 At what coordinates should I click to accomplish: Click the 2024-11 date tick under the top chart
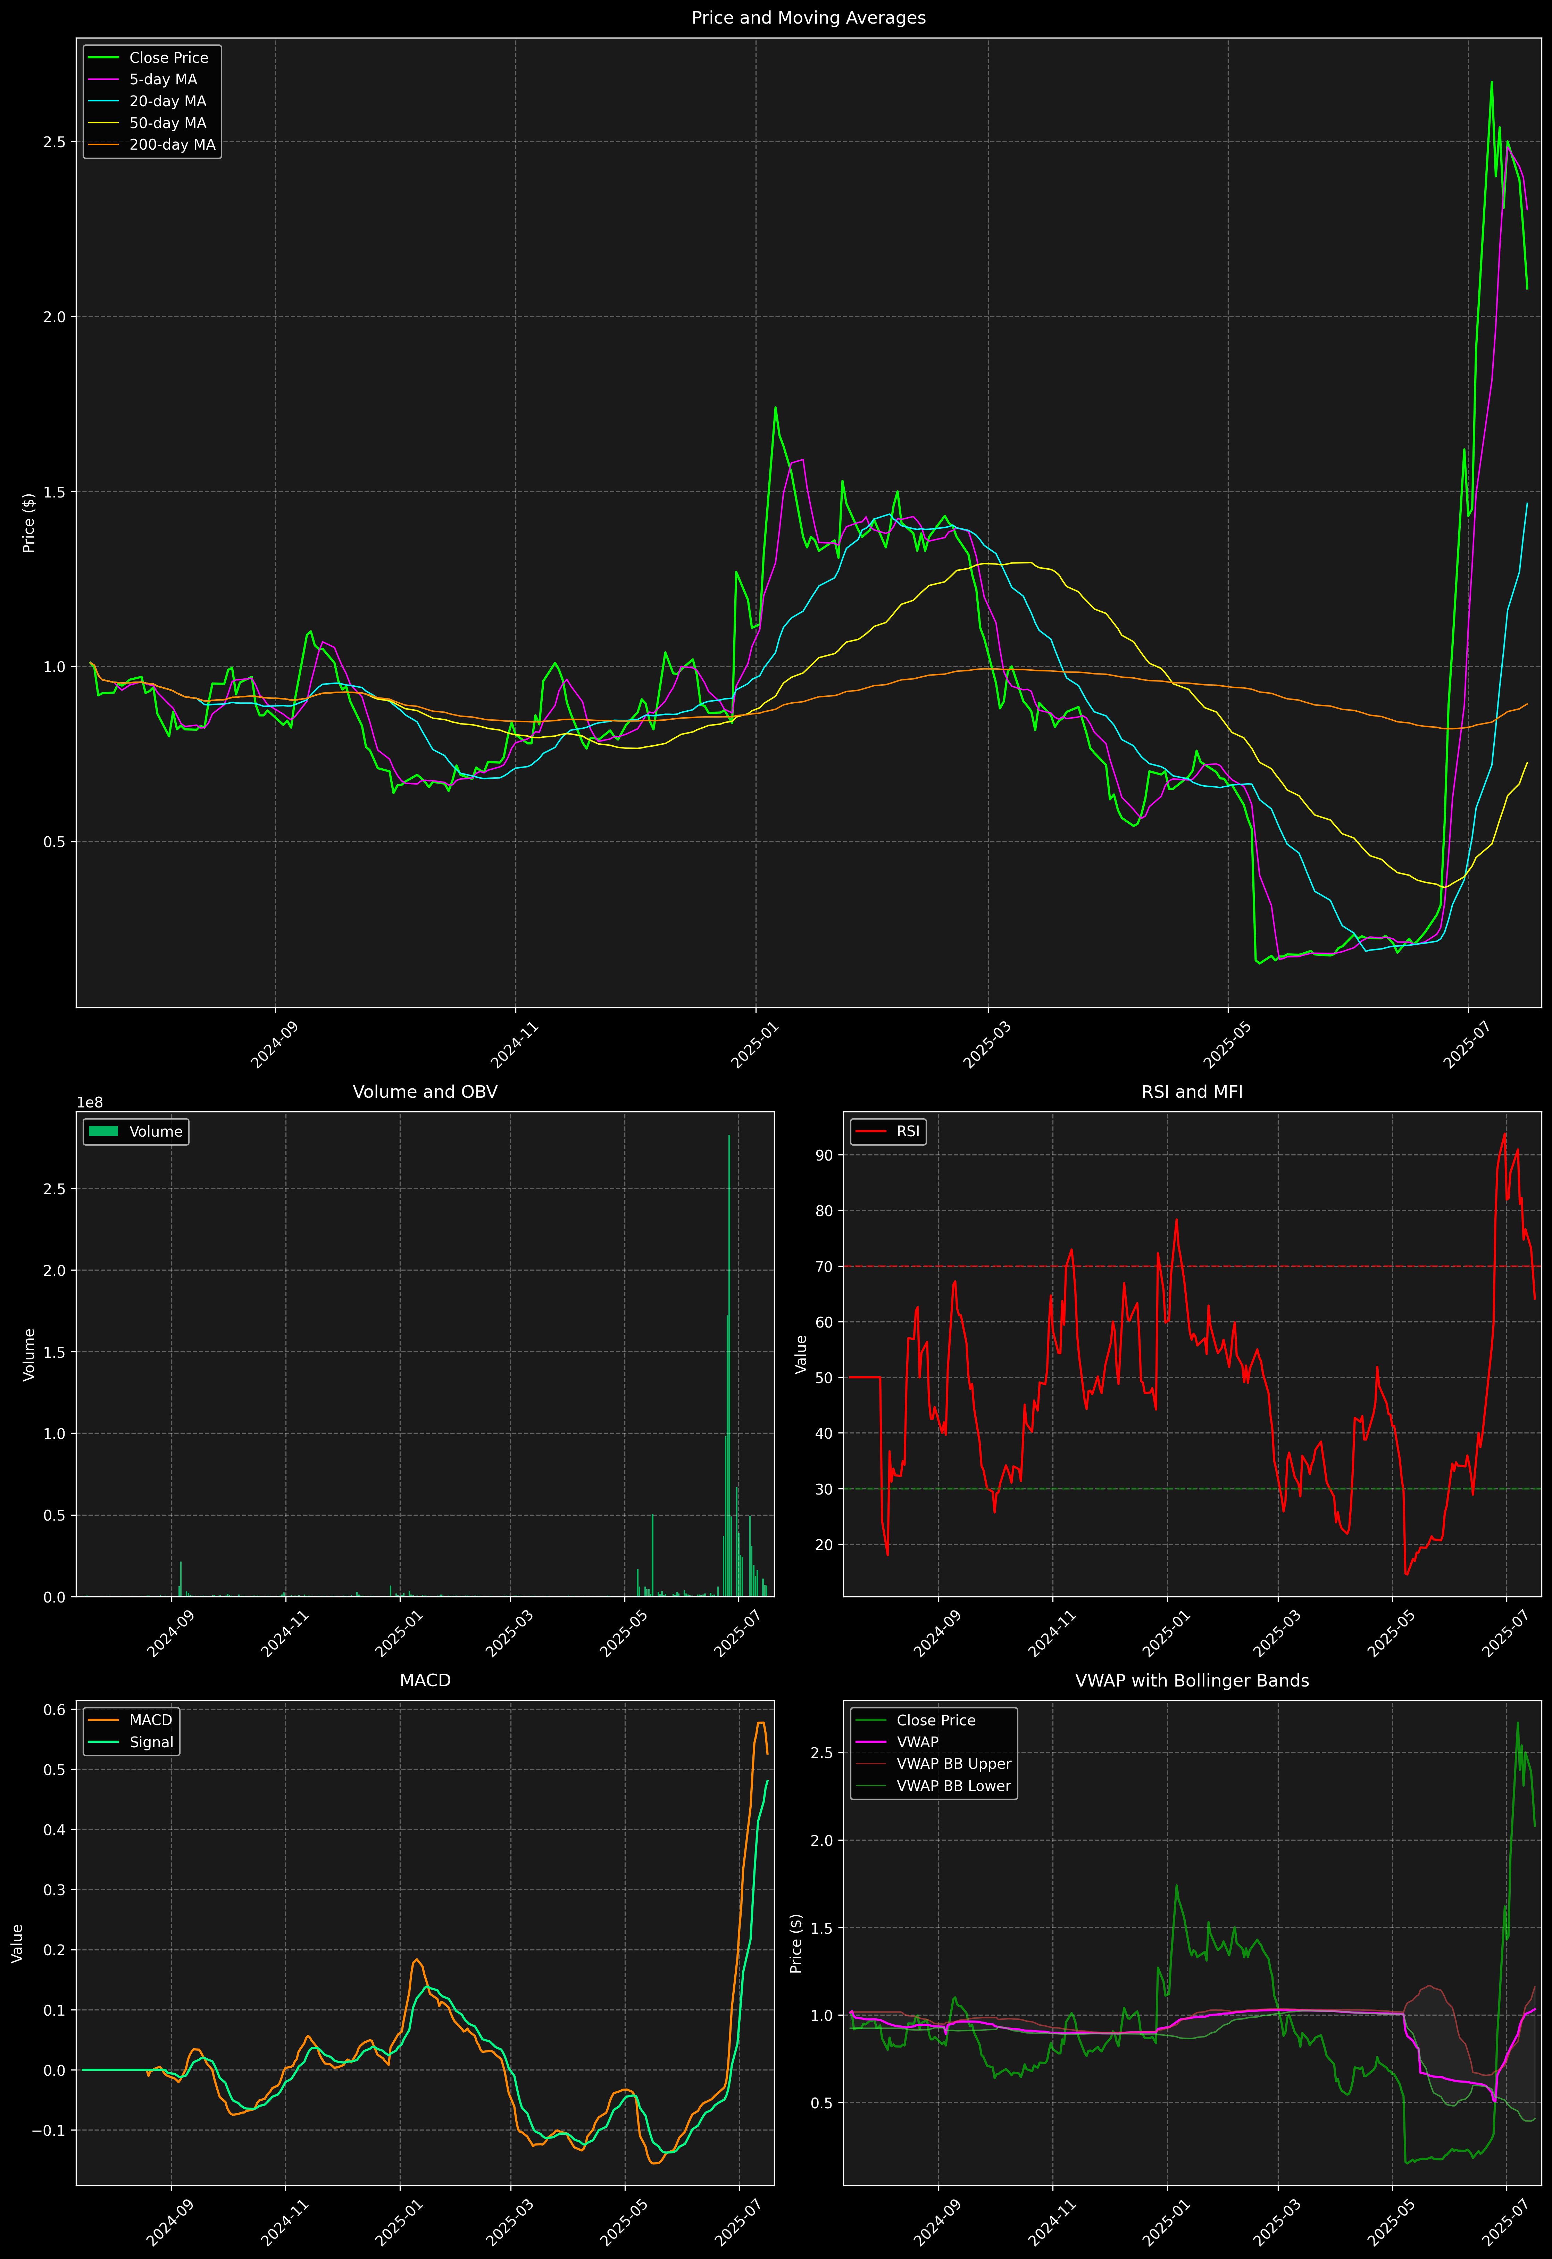tap(515, 1044)
